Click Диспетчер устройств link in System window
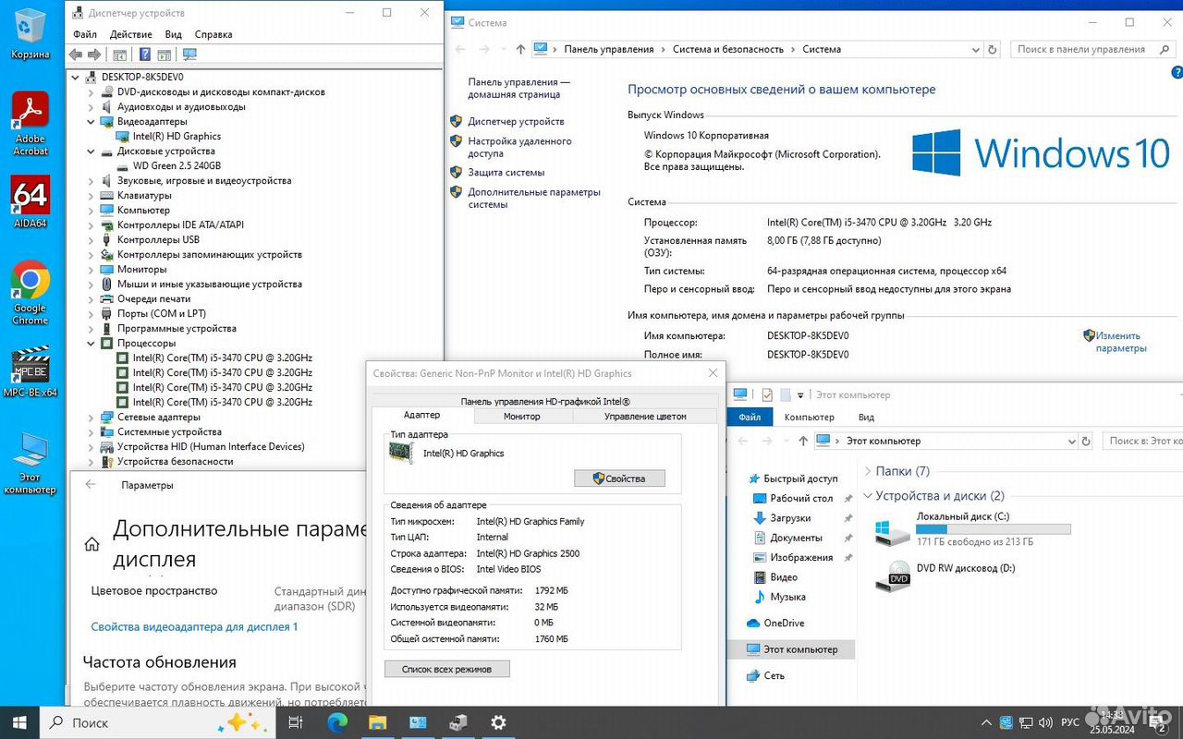 pos(516,121)
